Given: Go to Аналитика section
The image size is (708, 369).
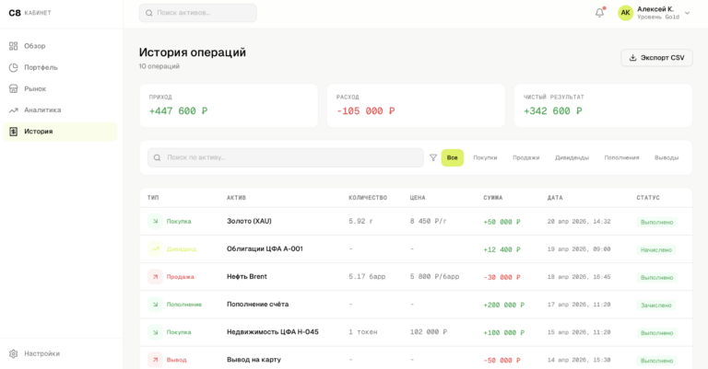Looking at the screenshot, I should [42, 110].
